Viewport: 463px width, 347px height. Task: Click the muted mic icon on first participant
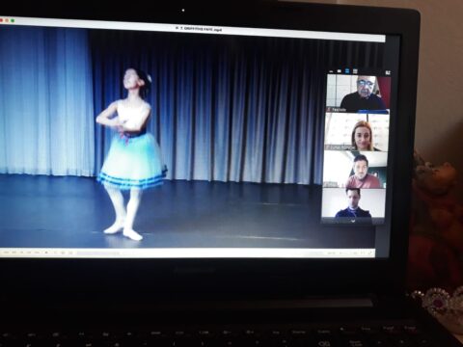(329, 110)
